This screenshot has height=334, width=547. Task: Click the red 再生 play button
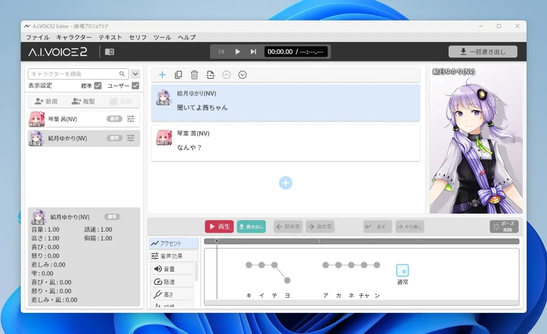219,226
